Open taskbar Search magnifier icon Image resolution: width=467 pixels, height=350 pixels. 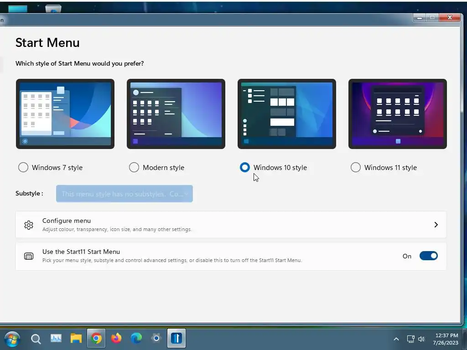click(36, 339)
